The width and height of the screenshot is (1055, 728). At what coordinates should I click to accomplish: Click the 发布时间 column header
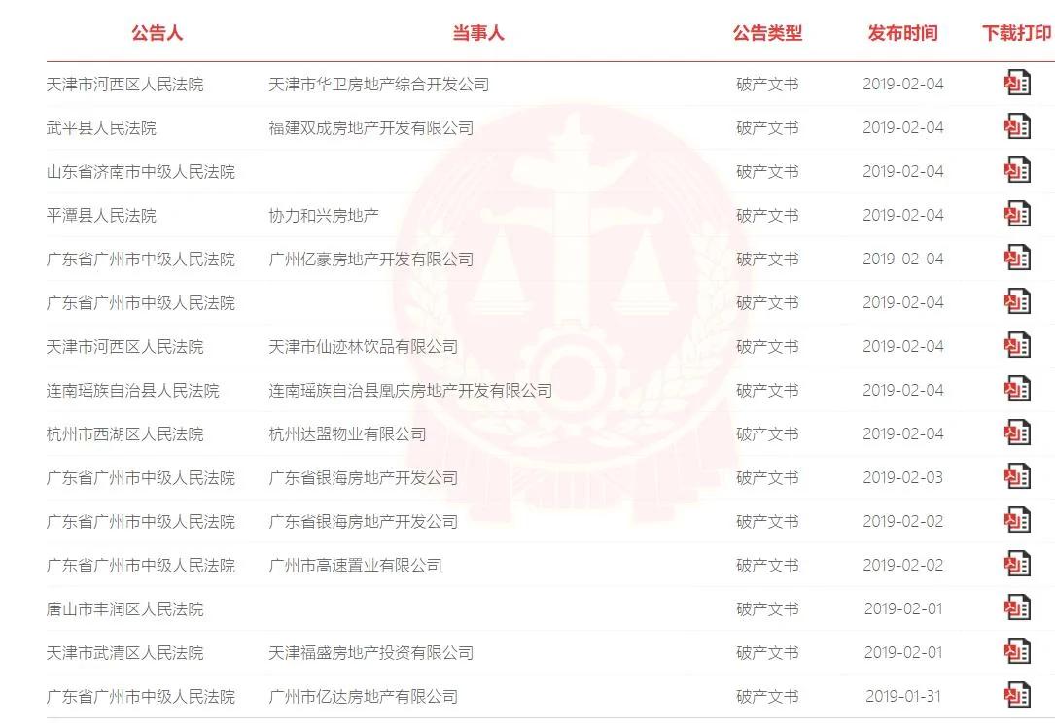(903, 33)
